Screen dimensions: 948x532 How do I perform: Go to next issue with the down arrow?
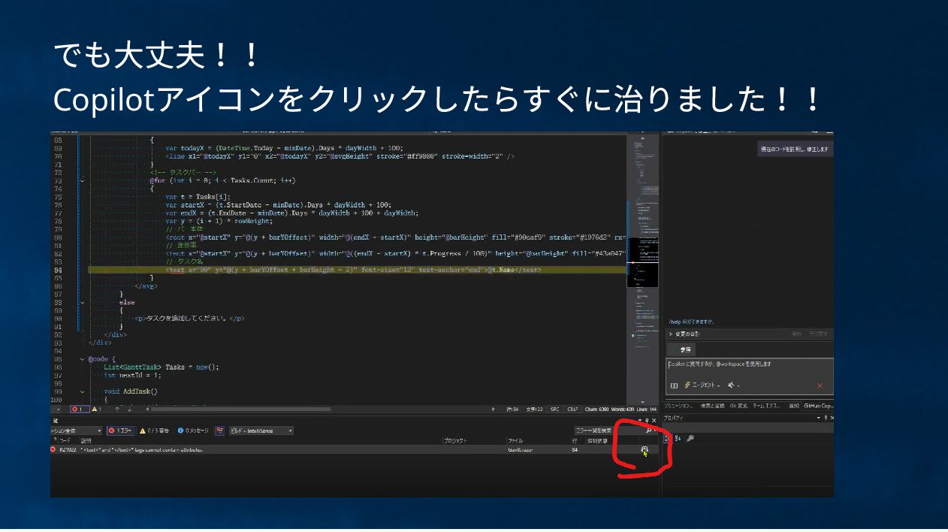[x=129, y=410]
